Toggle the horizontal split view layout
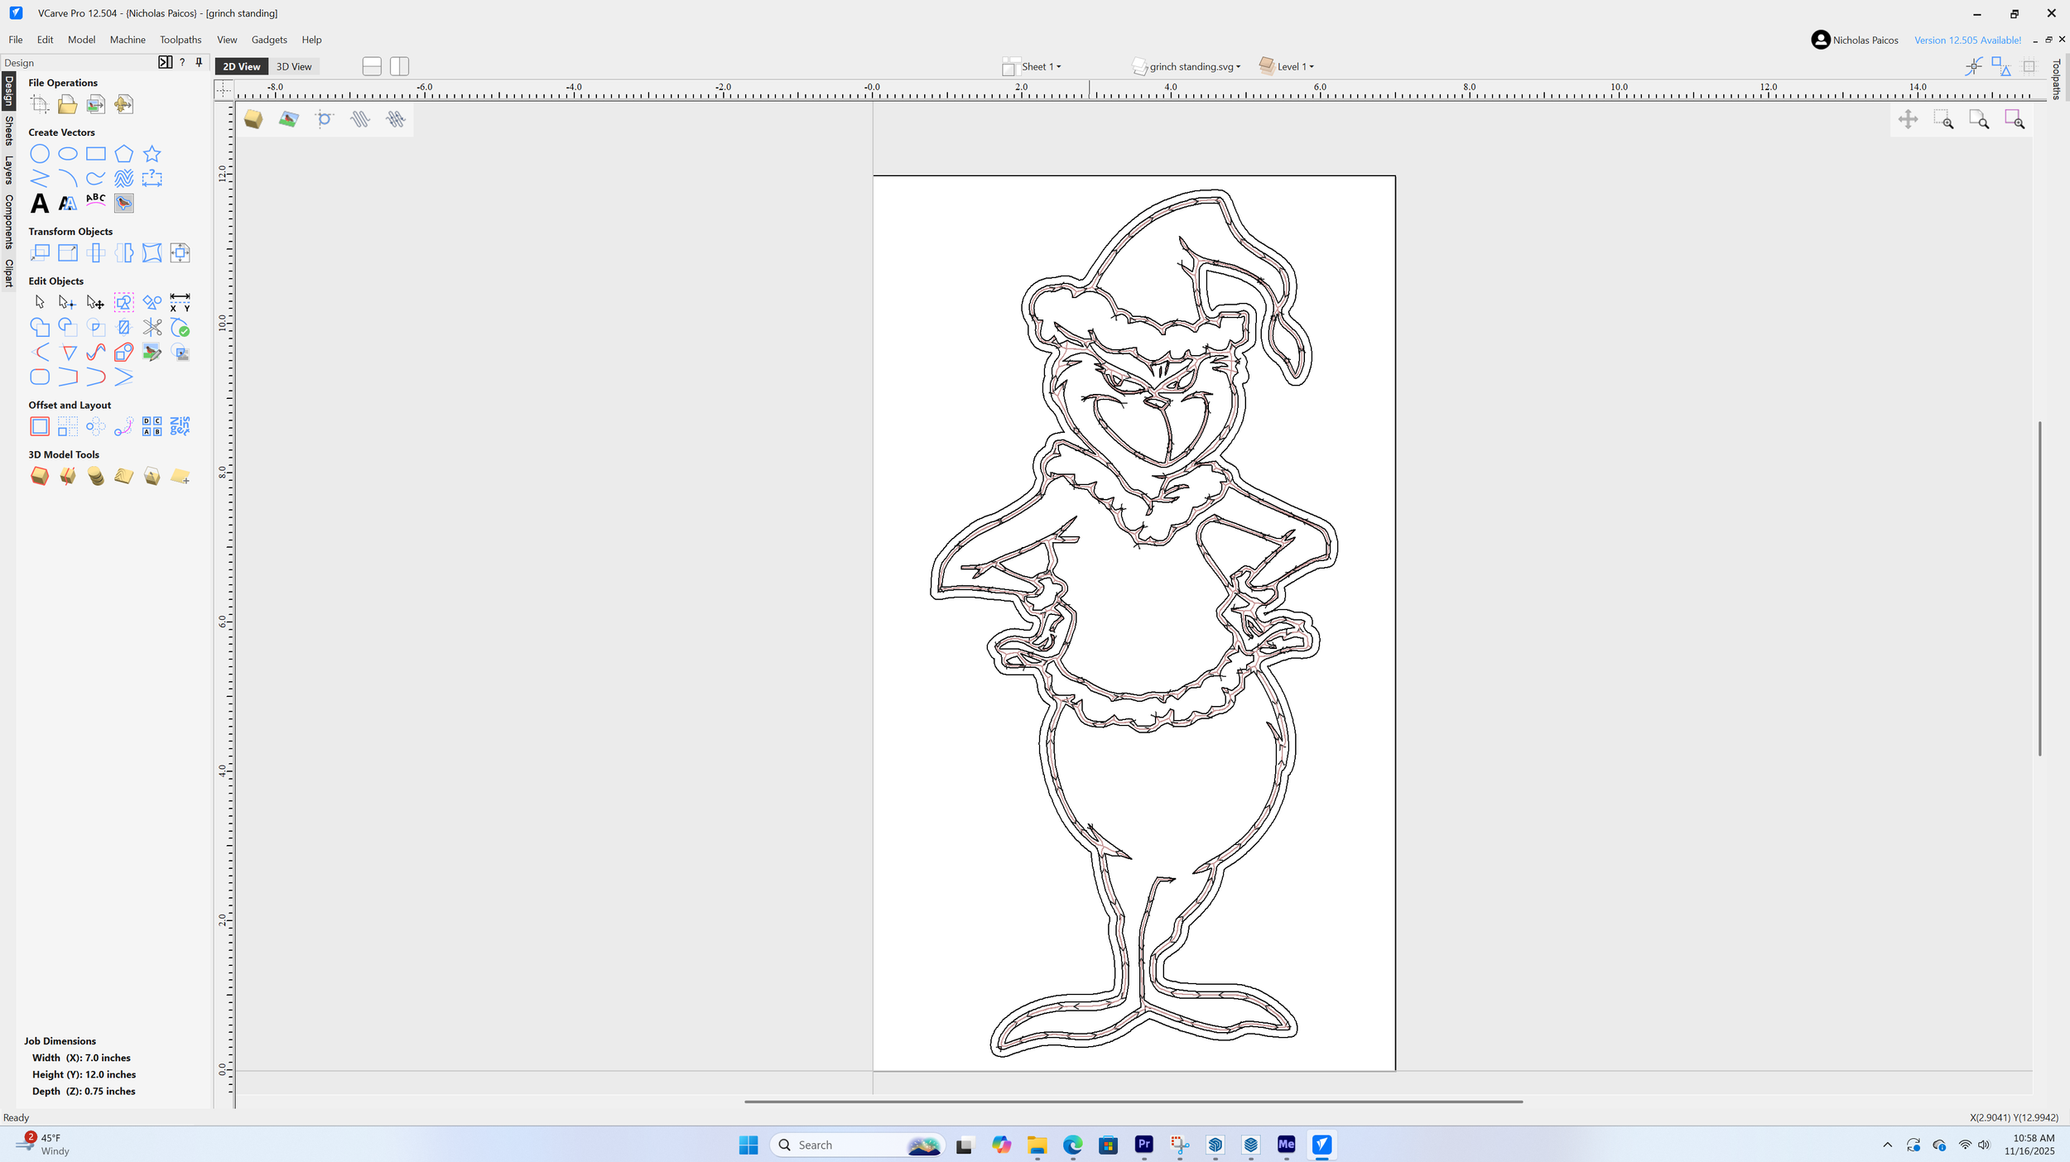This screenshot has height=1162, width=2070. [372, 66]
